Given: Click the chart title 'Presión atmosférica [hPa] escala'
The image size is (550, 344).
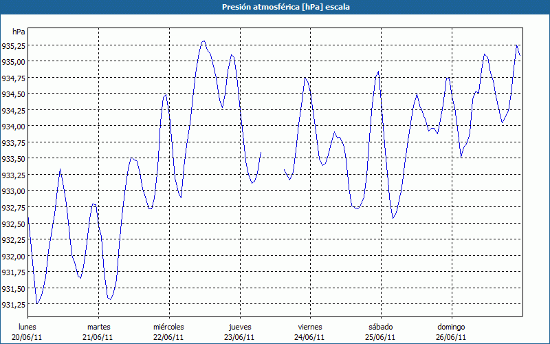Looking at the screenshot, I should (x=275, y=7).
